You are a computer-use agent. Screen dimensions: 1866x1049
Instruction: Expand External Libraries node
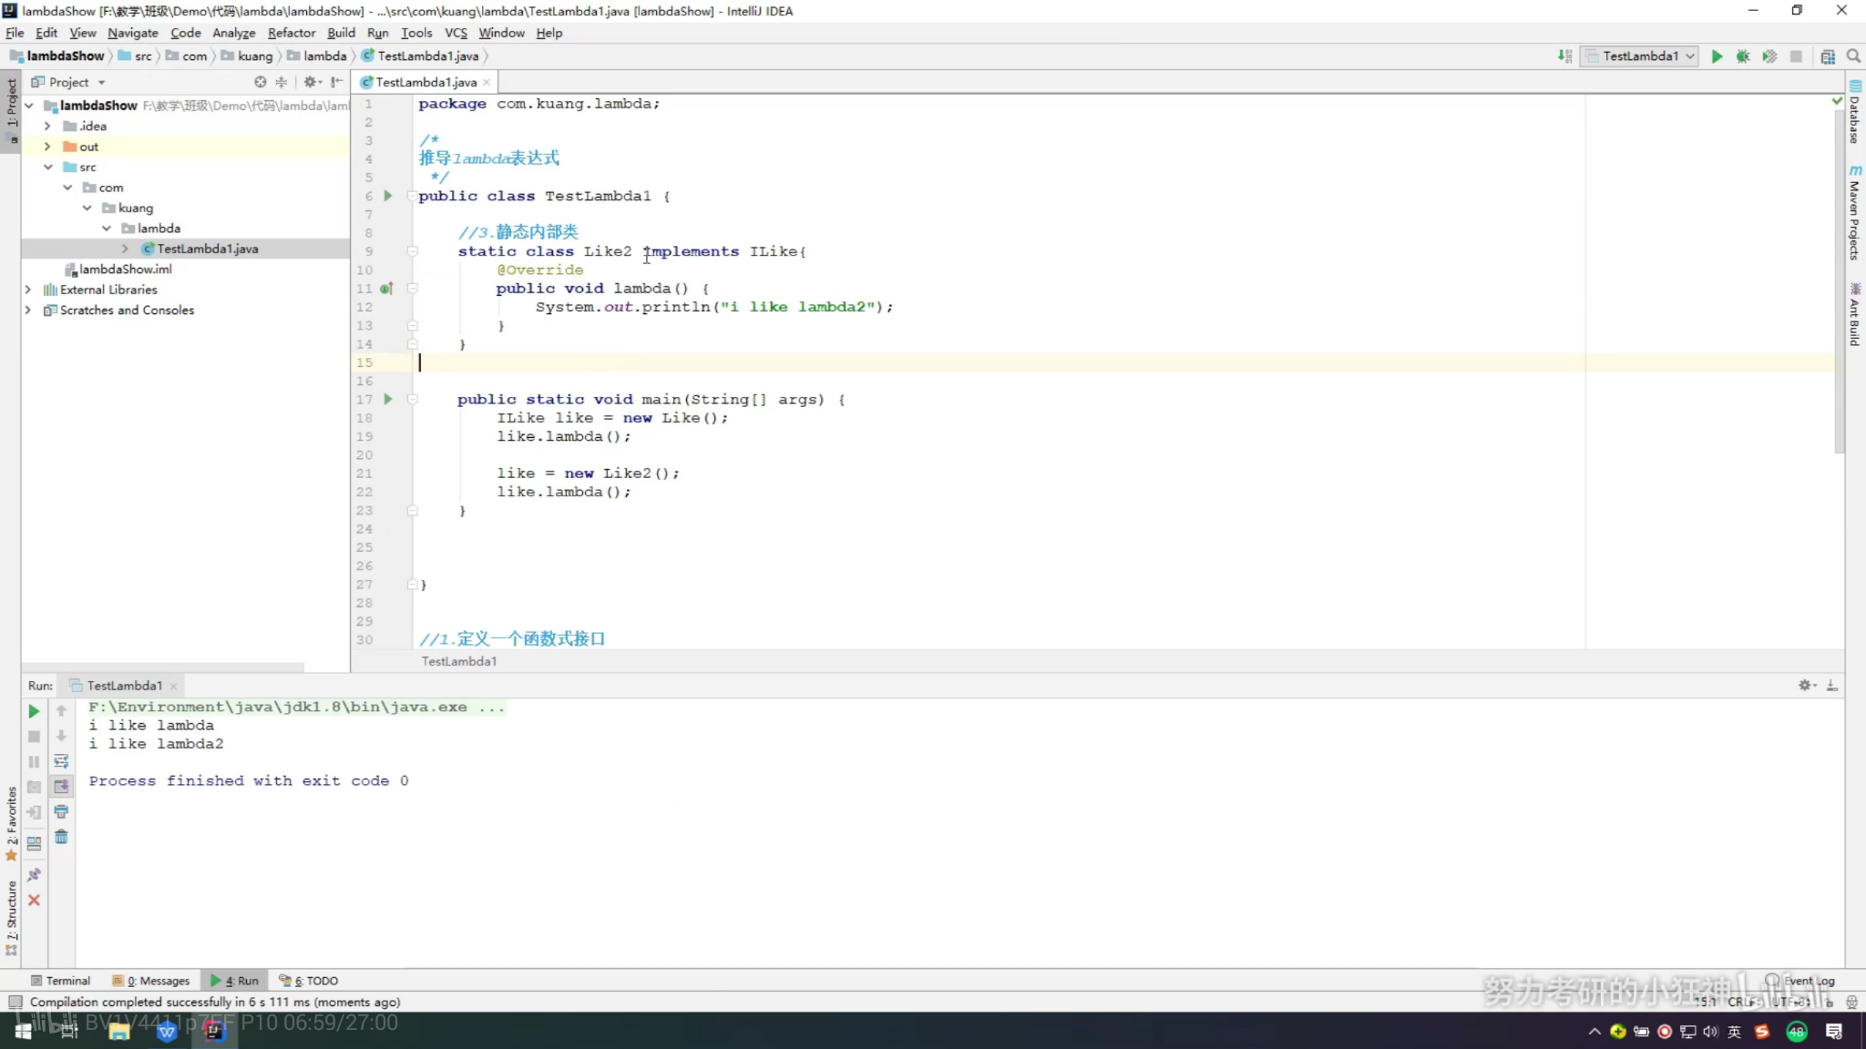tap(28, 290)
